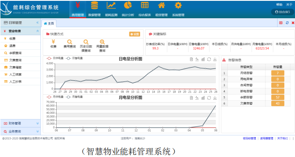Click the 抄表成功率 value 99.3
This screenshot has width=295, height=157.
pos(155,48)
